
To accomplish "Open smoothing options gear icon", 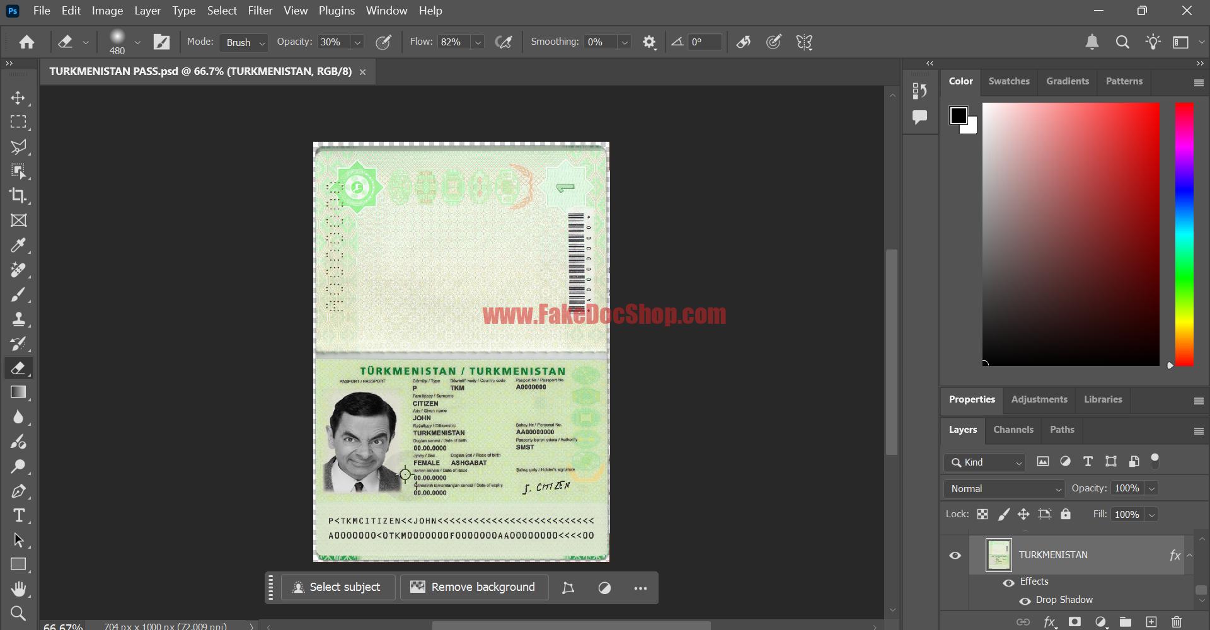I will coord(649,42).
